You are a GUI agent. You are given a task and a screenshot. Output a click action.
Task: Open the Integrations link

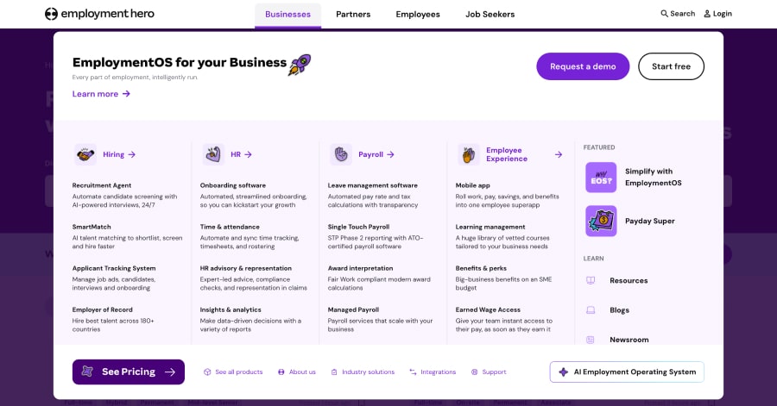[433, 372]
